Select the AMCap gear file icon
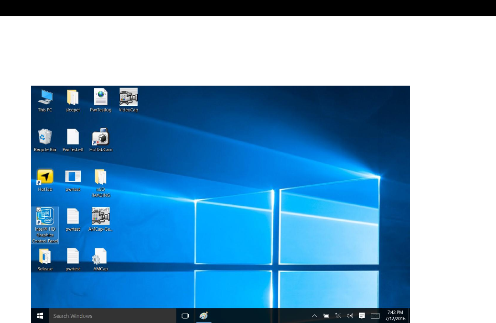 pyautogui.click(x=100, y=256)
